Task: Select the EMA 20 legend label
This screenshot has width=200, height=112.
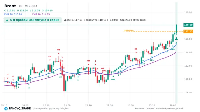Action: point(8,14)
